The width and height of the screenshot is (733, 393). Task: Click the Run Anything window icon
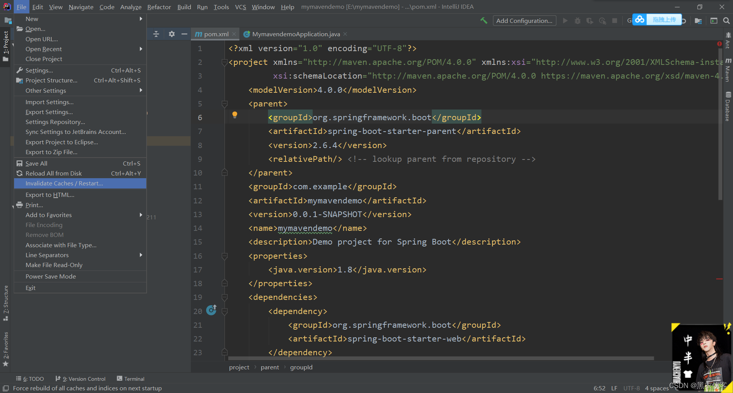(714, 21)
